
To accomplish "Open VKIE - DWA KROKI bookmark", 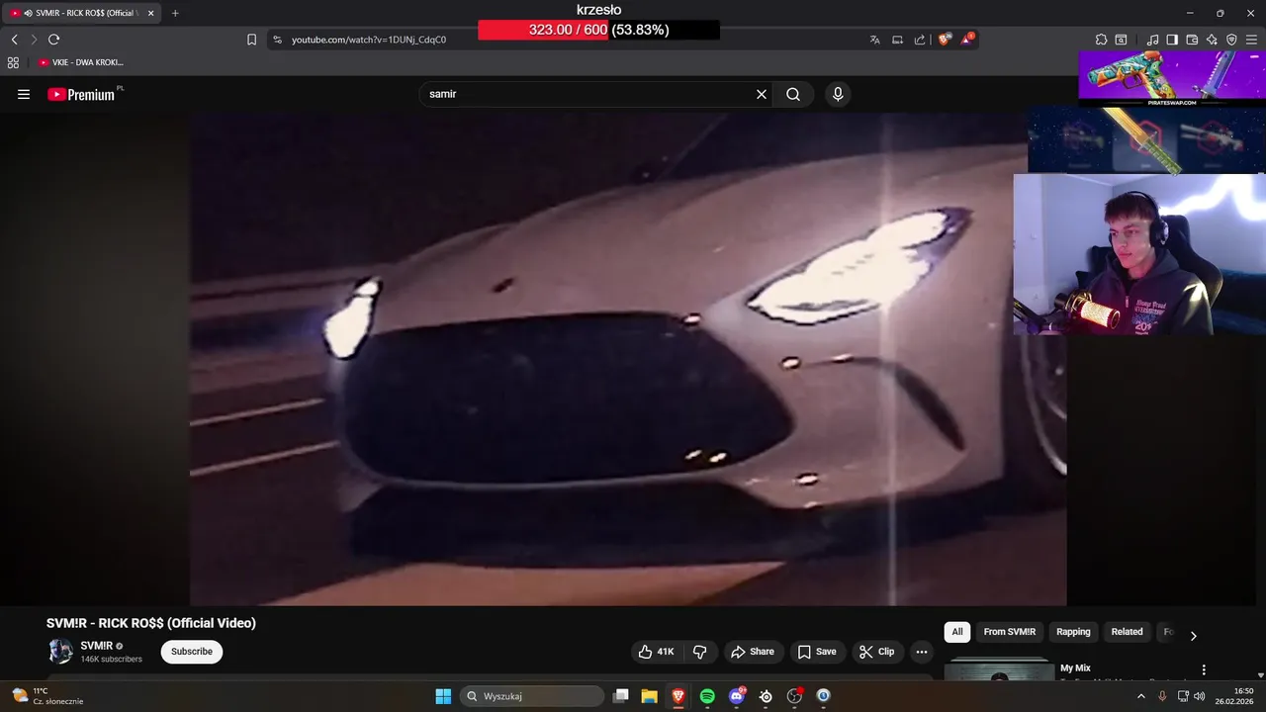I will point(81,62).
